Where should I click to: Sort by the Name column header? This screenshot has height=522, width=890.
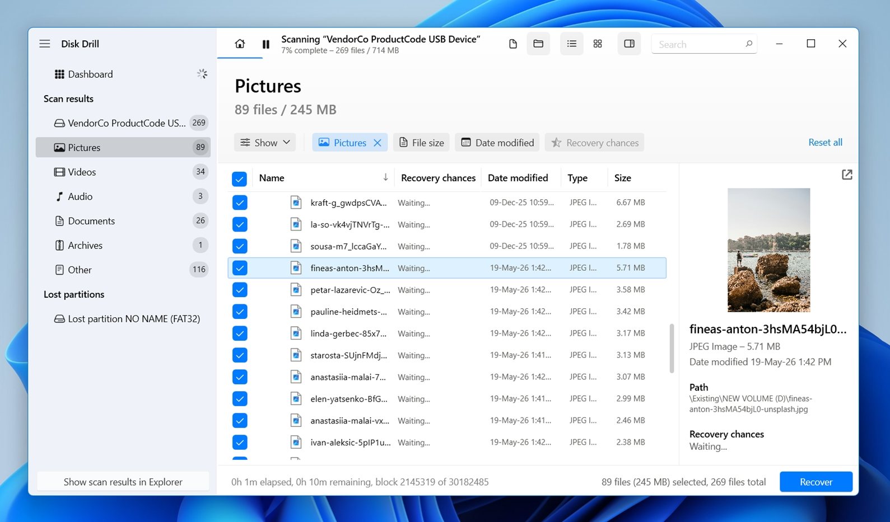coord(323,178)
